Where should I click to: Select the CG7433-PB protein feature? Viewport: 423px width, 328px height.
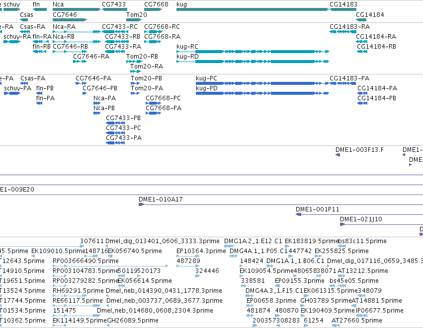(x=115, y=123)
